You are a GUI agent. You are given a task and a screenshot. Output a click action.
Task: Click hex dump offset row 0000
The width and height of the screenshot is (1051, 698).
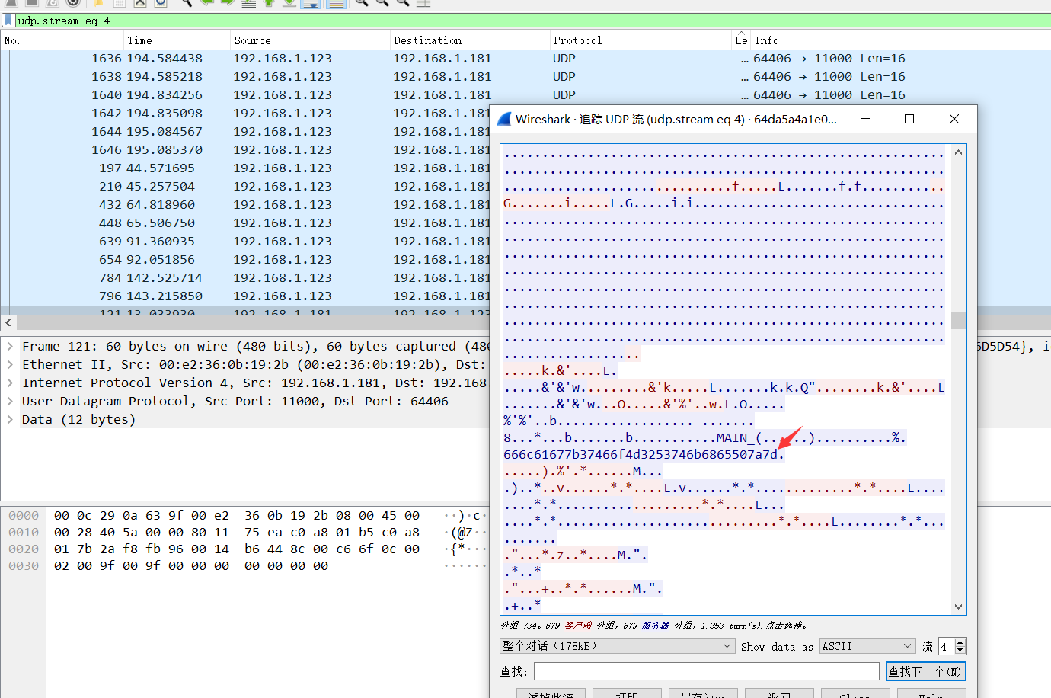[x=24, y=516]
